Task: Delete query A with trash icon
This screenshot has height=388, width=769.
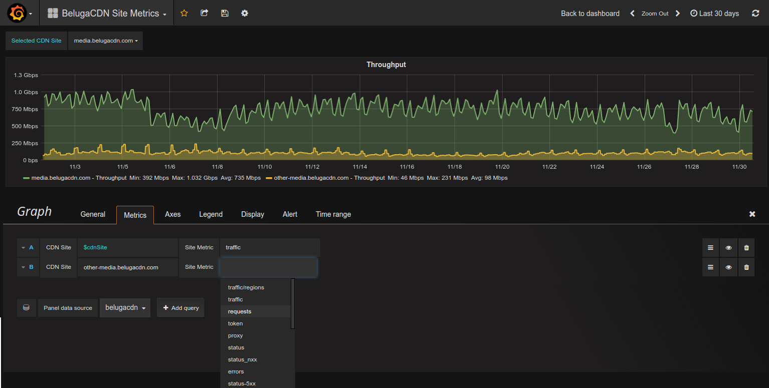Action: 746,247
